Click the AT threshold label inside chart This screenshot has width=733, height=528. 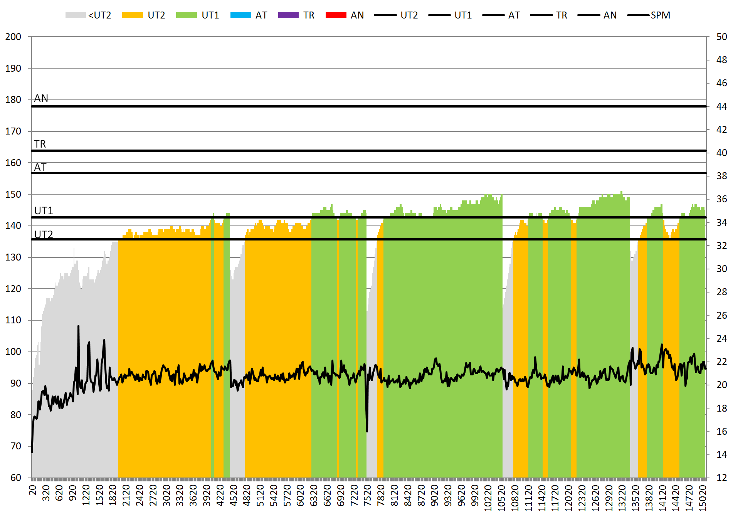click(x=40, y=167)
